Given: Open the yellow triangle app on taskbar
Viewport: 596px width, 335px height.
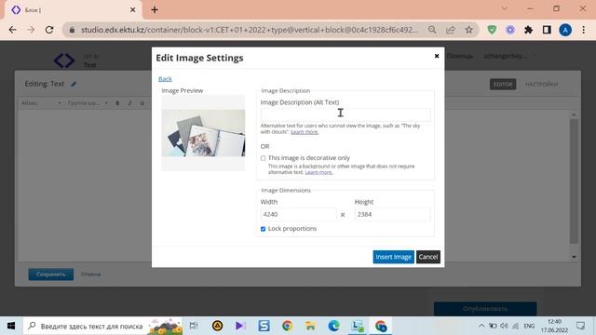Looking at the screenshot, I should [217, 326].
